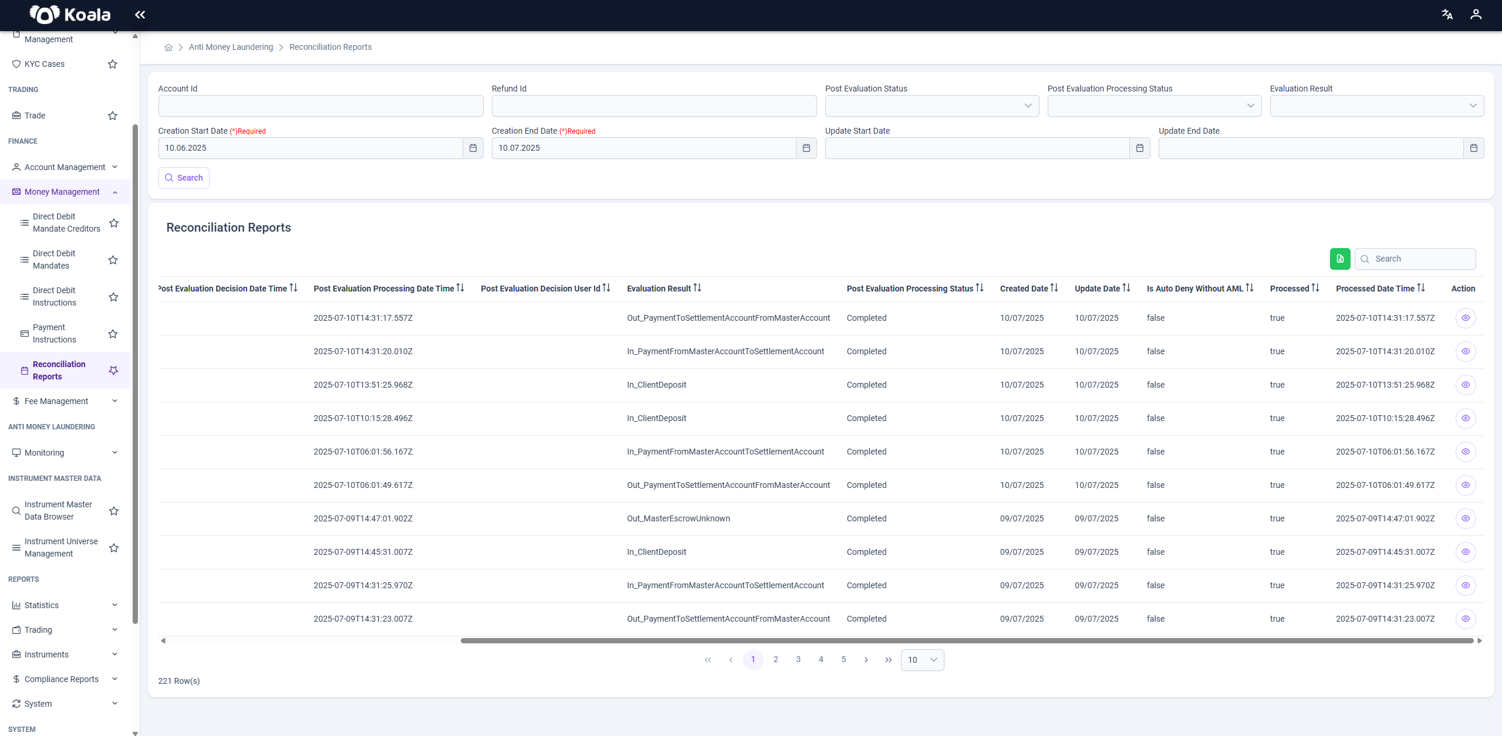Expand Fee Management menu

pos(66,401)
